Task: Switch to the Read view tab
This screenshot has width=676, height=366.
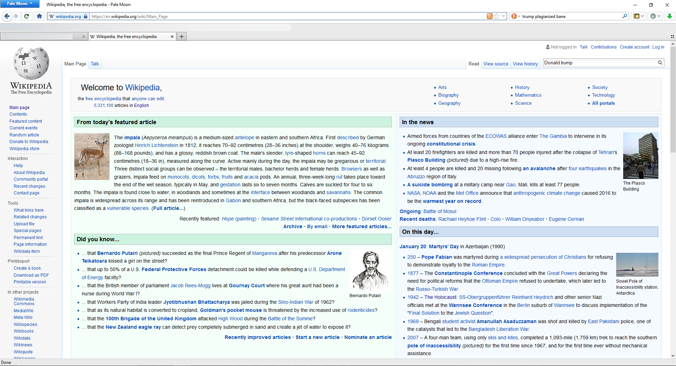Action: point(474,64)
